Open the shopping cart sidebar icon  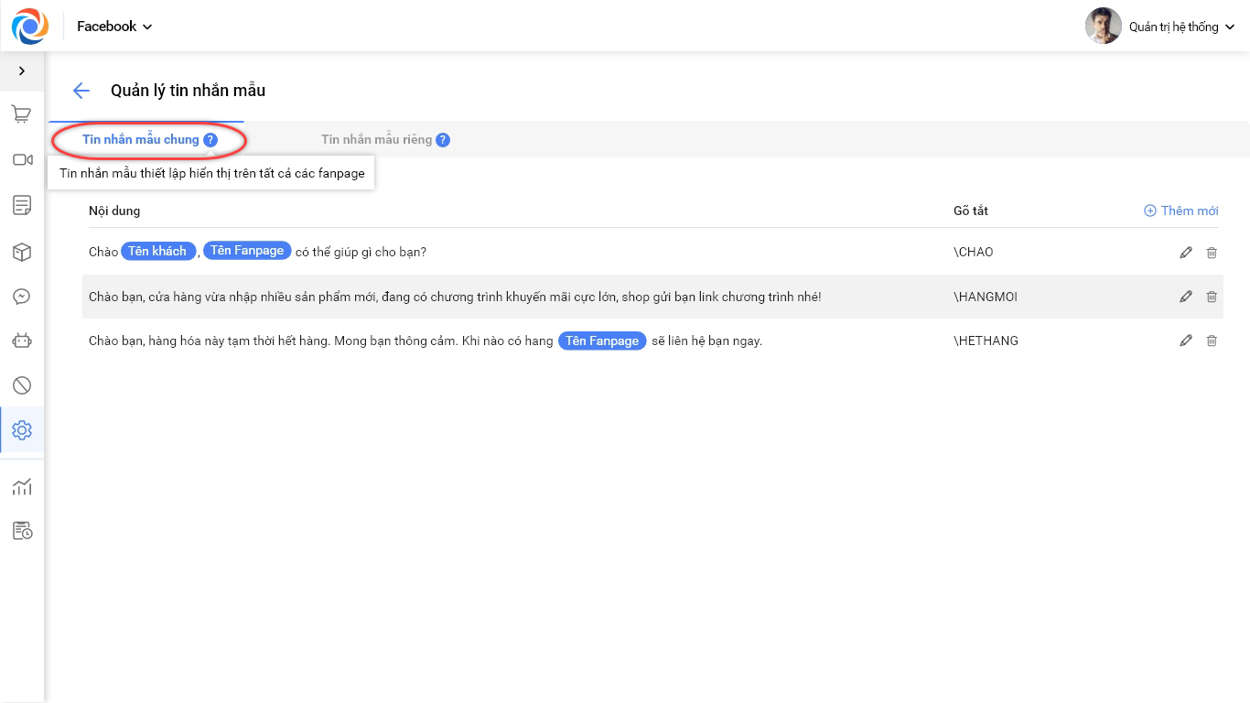point(22,114)
